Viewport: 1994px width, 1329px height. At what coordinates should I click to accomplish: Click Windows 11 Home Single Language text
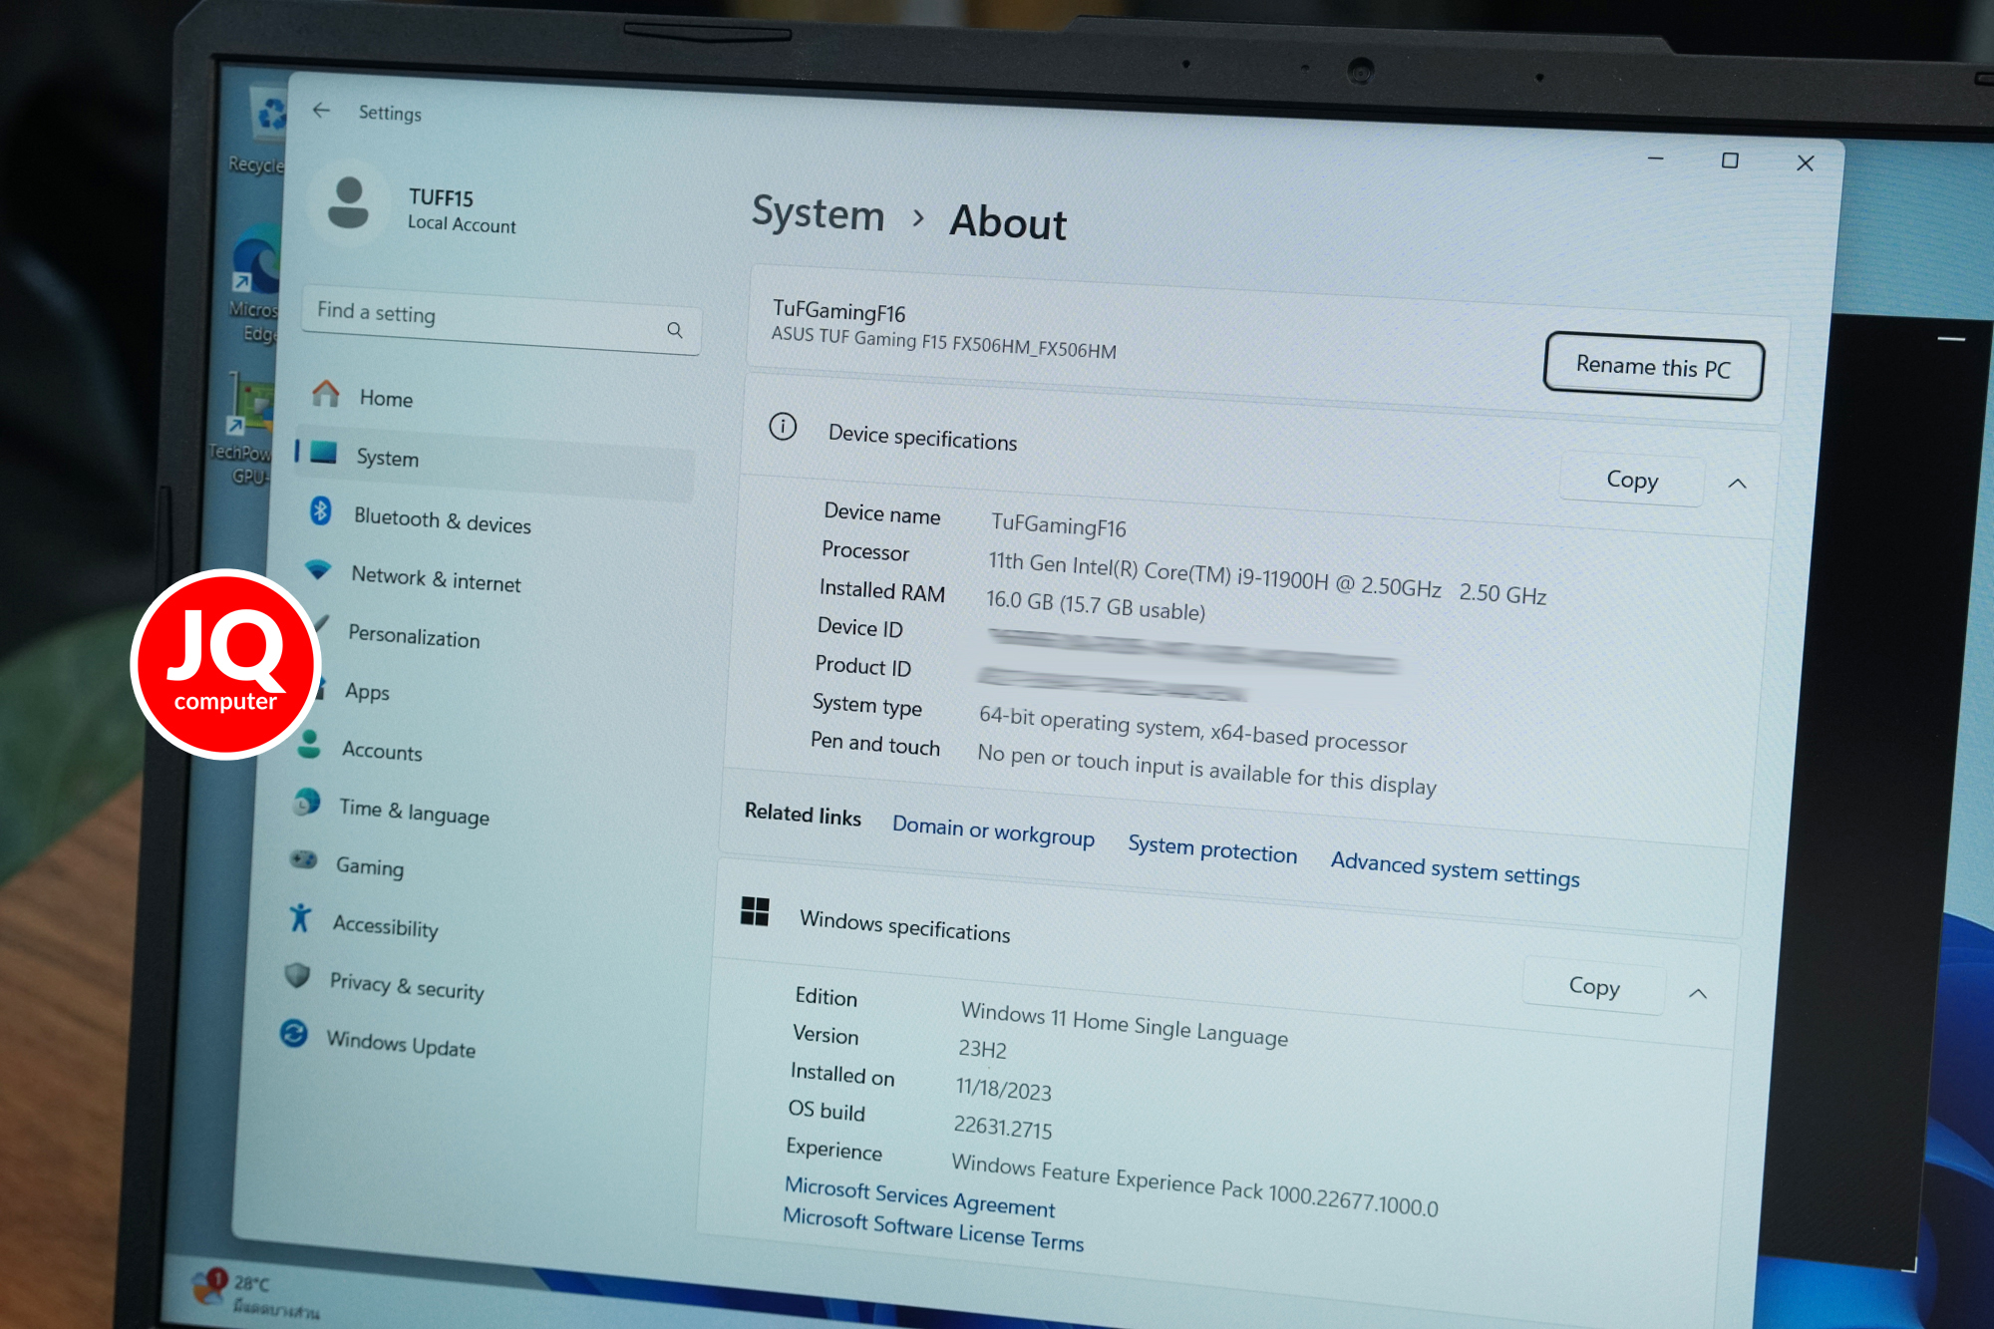pos(1125,1025)
